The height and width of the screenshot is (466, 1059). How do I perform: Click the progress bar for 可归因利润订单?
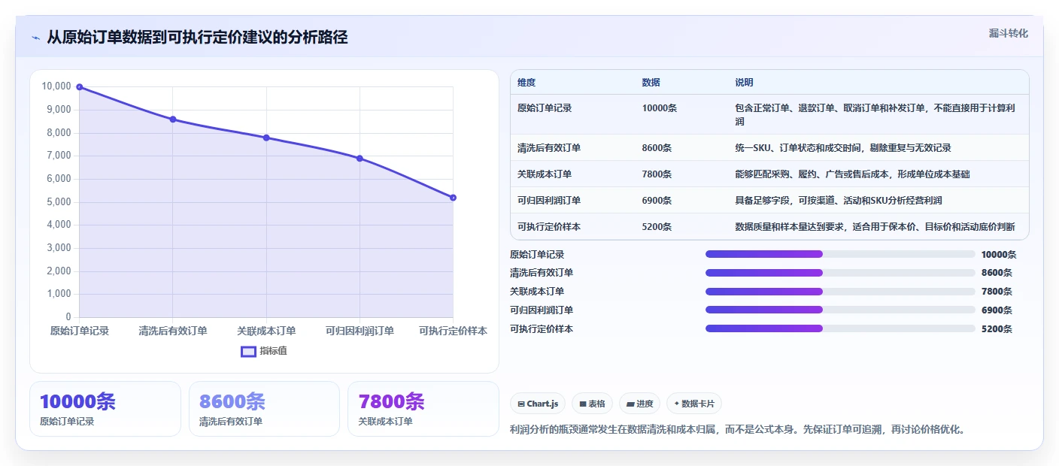840,310
